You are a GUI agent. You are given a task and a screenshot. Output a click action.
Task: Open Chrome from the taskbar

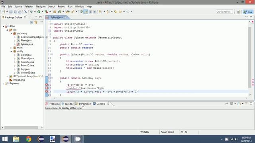pyautogui.click(x=28, y=139)
